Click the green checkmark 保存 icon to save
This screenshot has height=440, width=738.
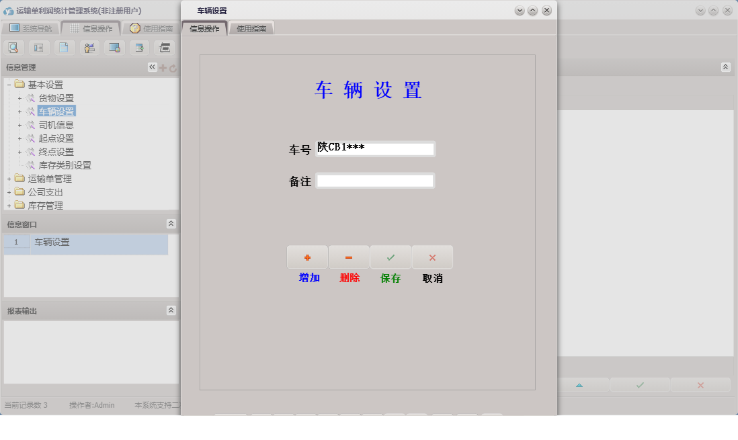[x=391, y=257]
